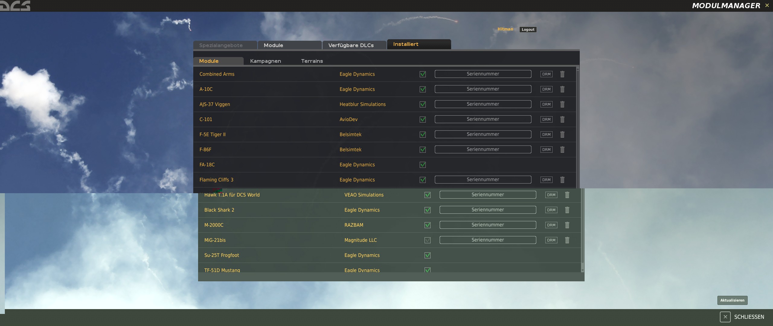Click the DCS logo in top-left corner
773x326 pixels.
(15, 5)
